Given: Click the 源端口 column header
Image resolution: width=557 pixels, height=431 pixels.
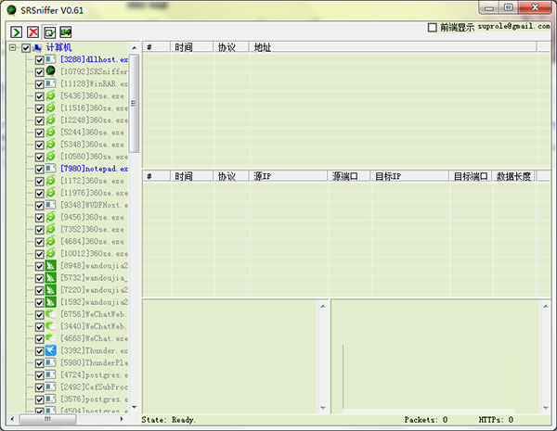Looking at the screenshot, I should 349,176.
